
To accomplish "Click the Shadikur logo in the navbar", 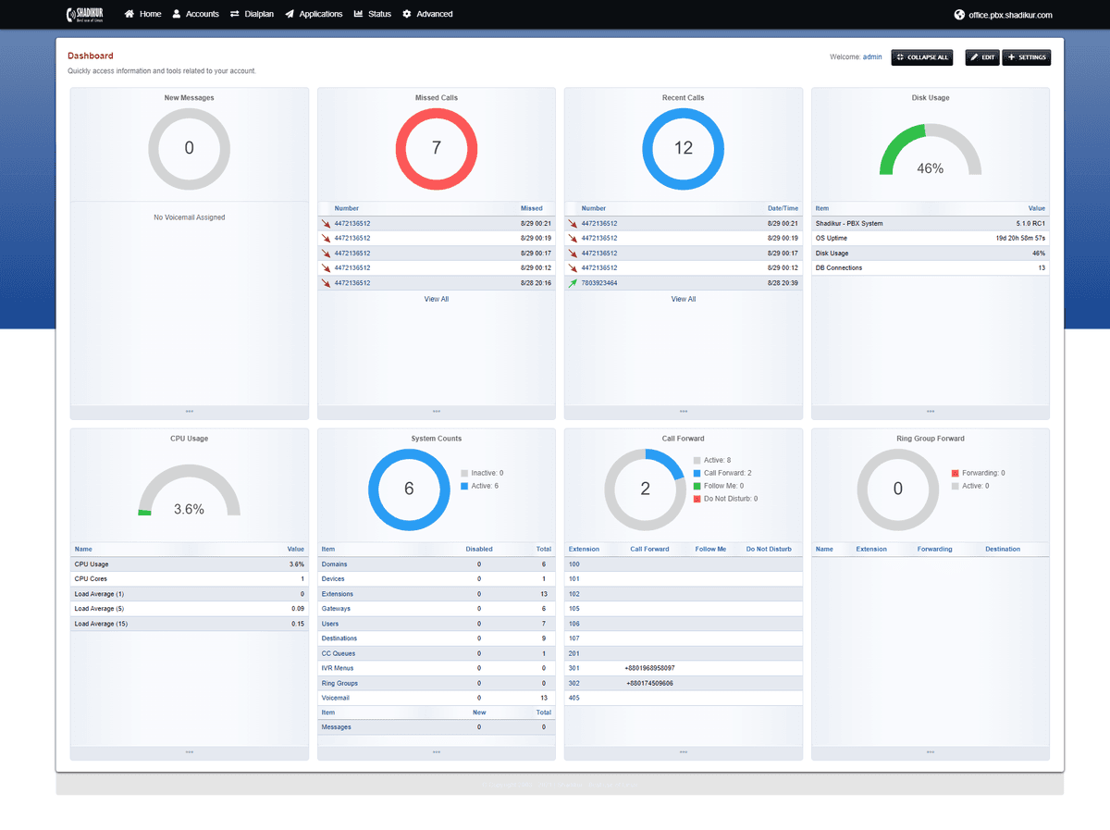I will point(84,14).
